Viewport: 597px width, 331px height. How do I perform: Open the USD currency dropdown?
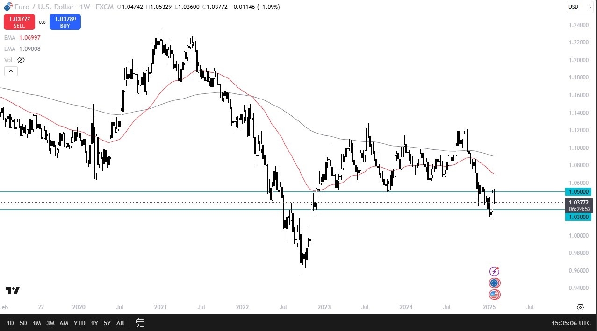[579, 7]
